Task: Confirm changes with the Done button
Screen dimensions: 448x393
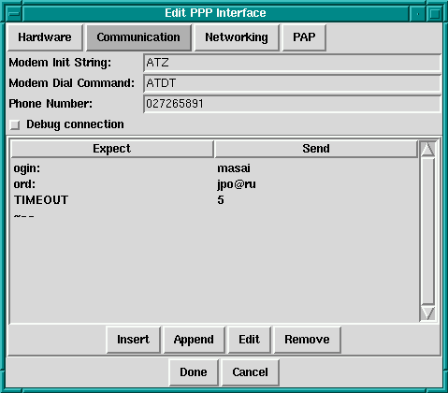Action: coord(194,372)
